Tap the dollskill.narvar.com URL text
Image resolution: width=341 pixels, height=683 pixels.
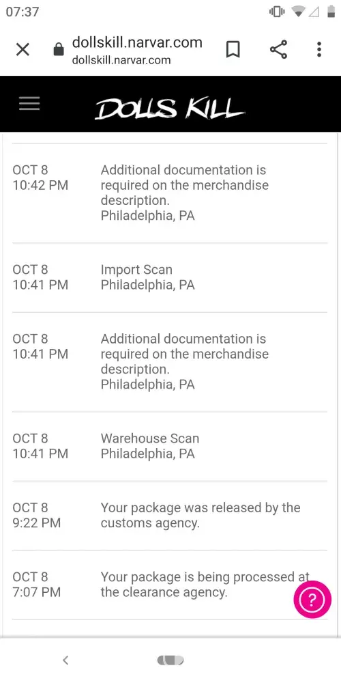click(x=137, y=42)
